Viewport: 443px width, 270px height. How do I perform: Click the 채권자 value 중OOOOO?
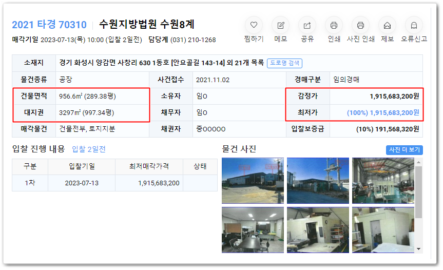coord(211,129)
